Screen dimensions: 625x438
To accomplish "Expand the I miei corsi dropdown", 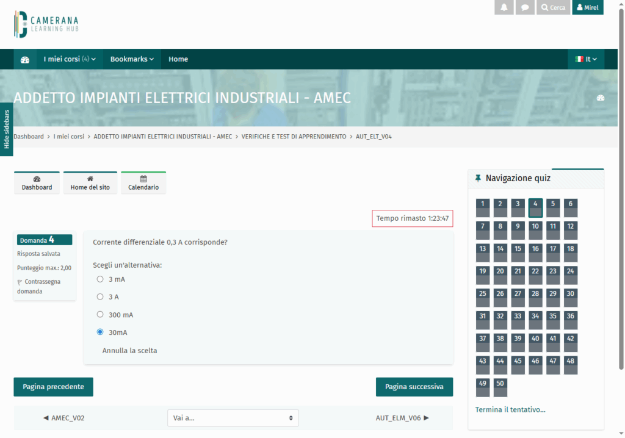I will [x=70, y=59].
